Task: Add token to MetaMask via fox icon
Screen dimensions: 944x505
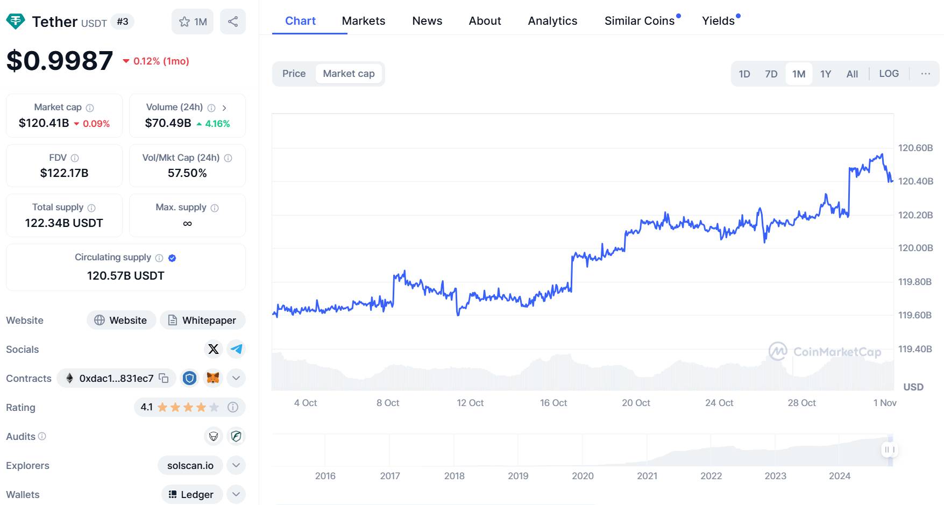Action: coord(213,378)
